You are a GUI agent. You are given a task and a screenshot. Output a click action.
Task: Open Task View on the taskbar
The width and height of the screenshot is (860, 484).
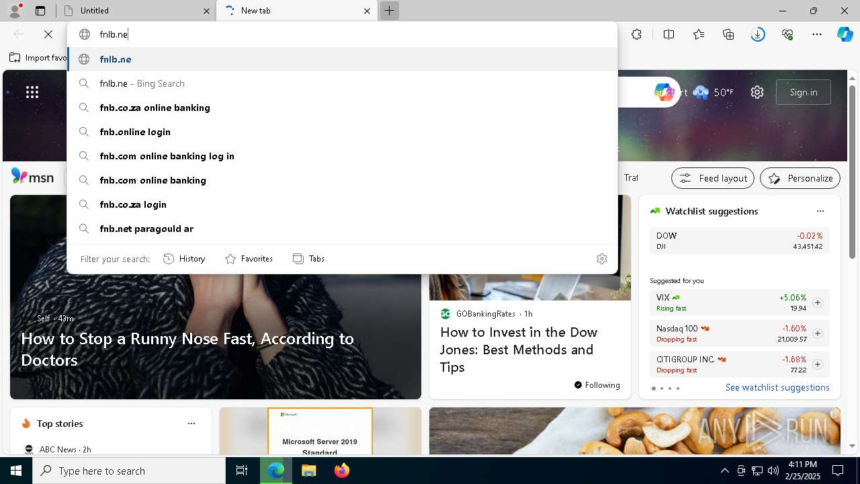[x=242, y=471]
